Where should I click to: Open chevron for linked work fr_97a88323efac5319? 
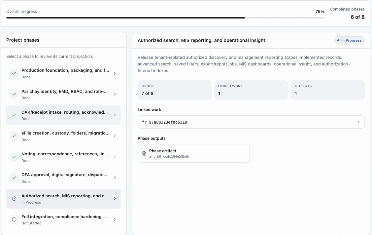click(x=358, y=122)
